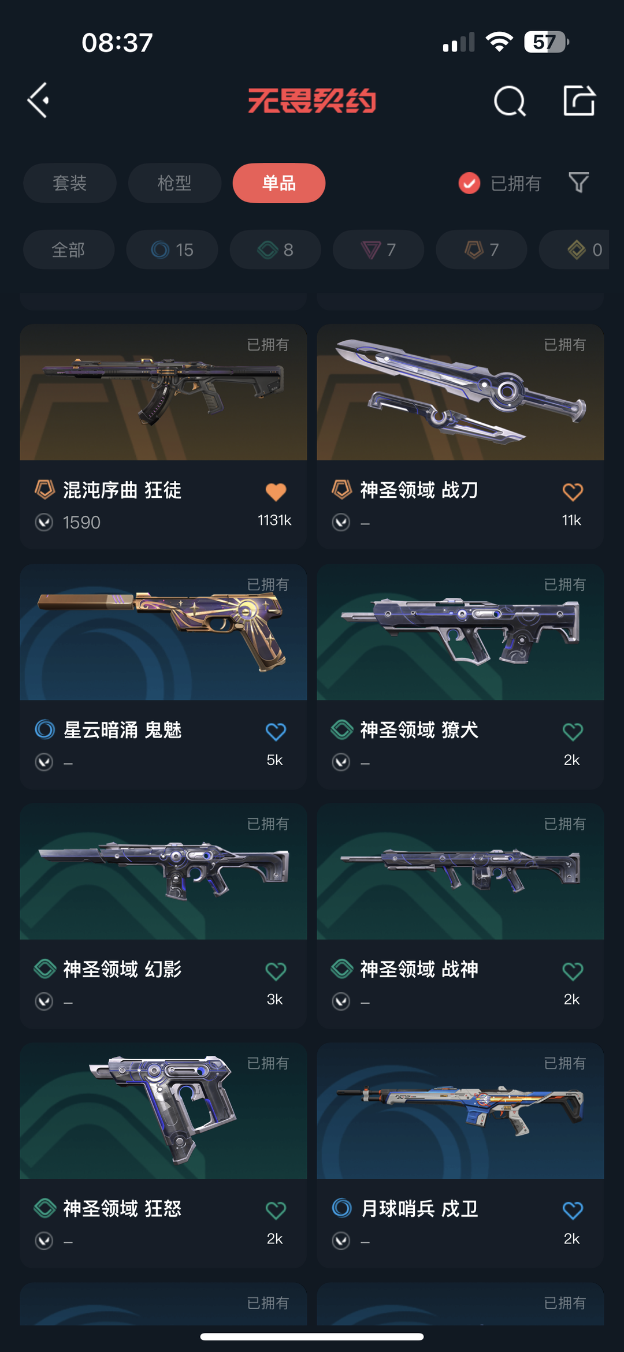624x1352 pixels.
Task: Unfavorite 混沌序曲 狂徒 heart icon
Action: coord(276,491)
